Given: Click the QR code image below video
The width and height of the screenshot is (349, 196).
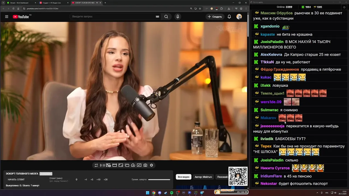Looking at the screenshot, I should coord(238,176).
